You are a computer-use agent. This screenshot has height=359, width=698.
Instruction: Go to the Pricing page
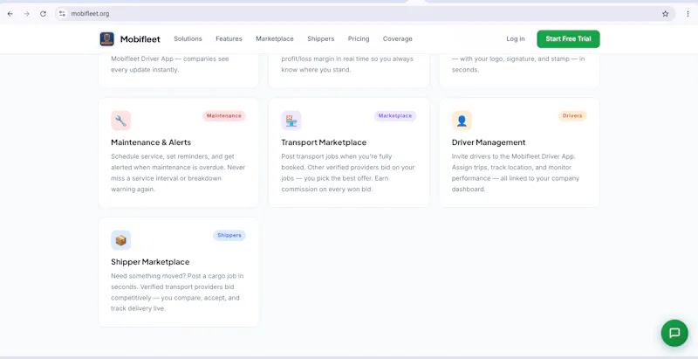click(x=359, y=38)
